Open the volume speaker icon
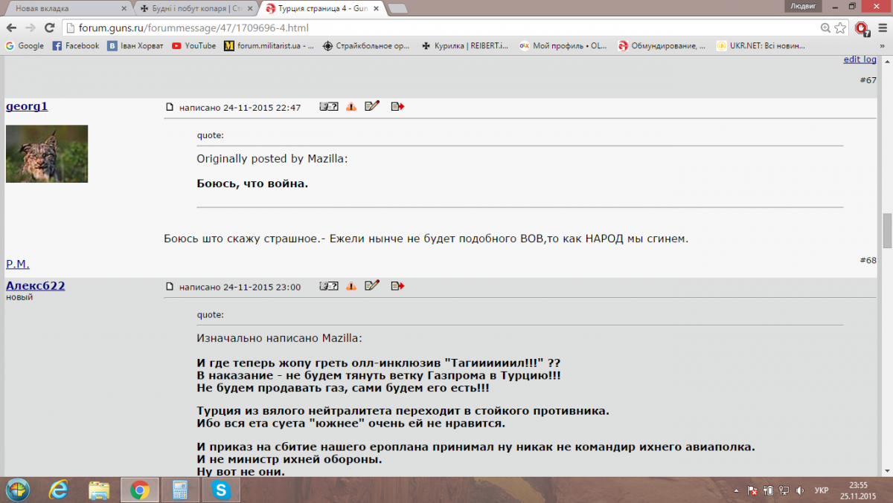The height and width of the screenshot is (503, 893). point(799,490)
